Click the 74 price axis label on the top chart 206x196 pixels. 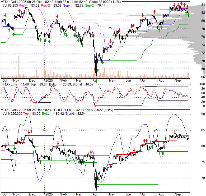pyautogui.click(x=203, y=45)
